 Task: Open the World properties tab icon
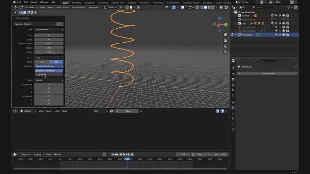(233, 96)
